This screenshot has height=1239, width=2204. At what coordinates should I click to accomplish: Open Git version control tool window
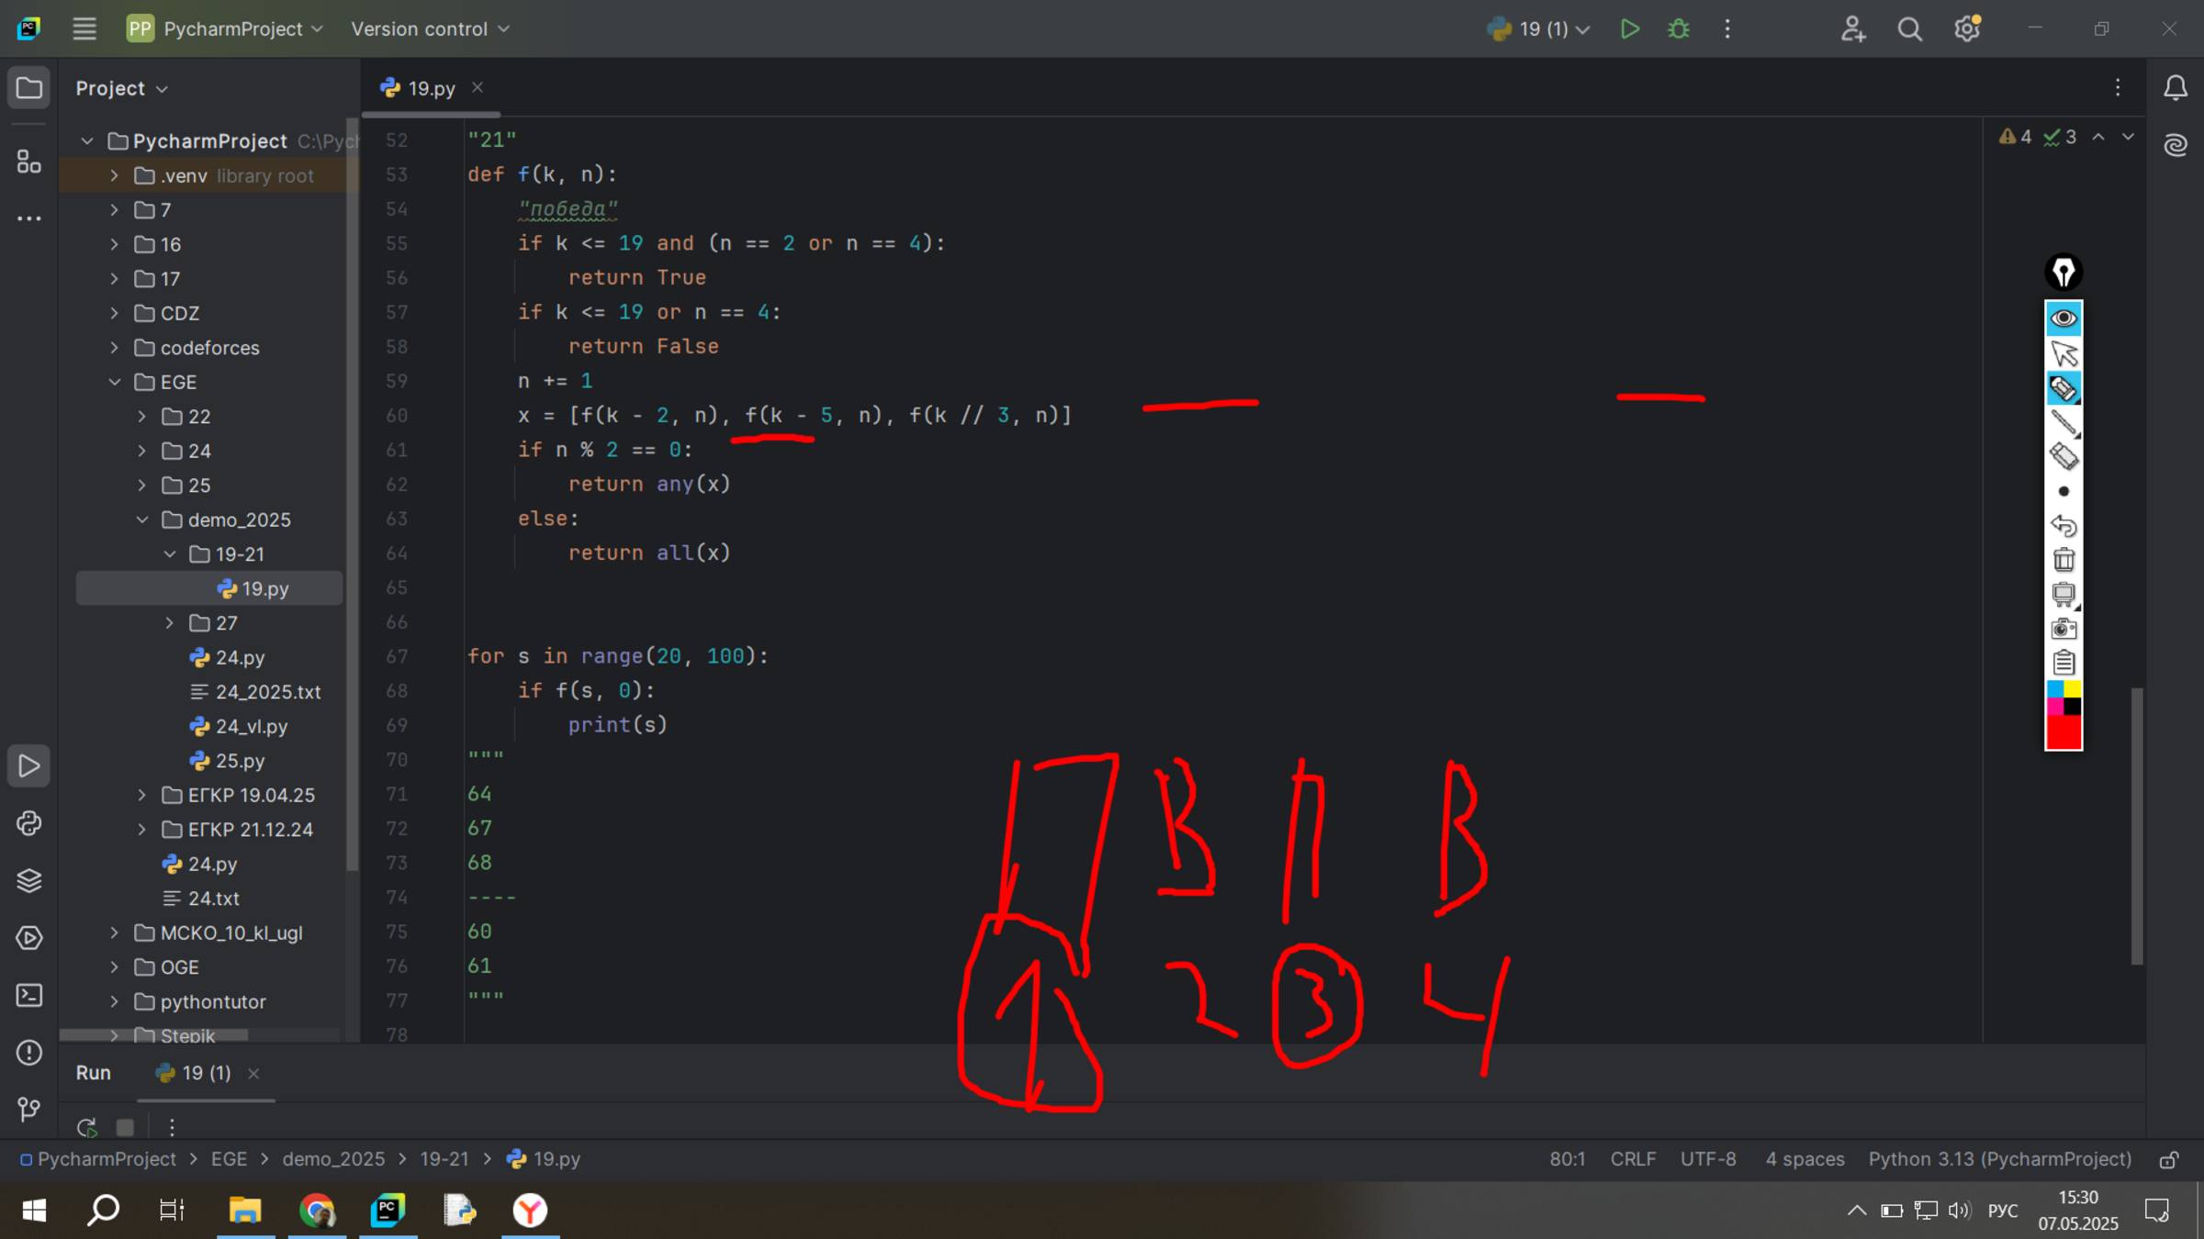(28, 1110)
